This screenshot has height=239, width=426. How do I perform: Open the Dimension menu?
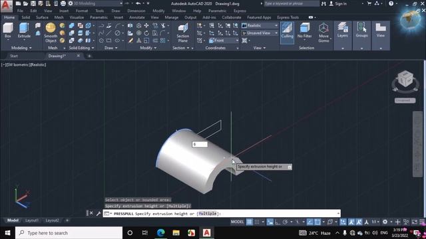point(136,11)
